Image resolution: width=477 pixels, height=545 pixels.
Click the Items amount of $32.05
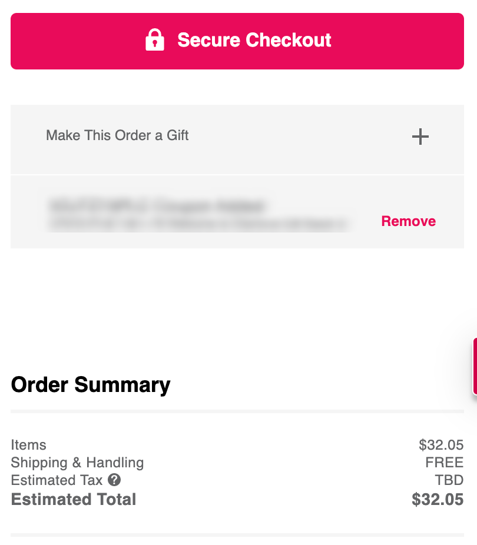pyautogui.click(x=441, y=445)
